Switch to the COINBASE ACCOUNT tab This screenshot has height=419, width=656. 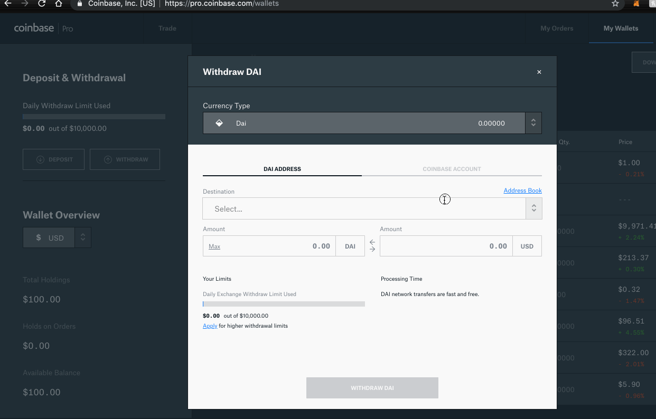(452, 169)
